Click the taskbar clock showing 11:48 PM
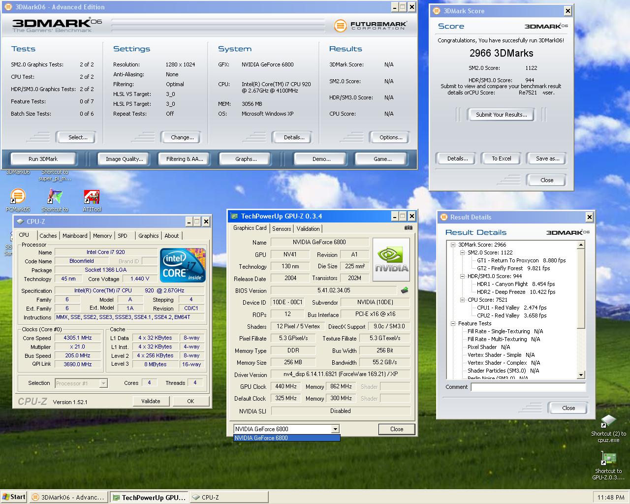Image resolution: width=630 pixels, height=504 pixels. pyautogui.click(x=610, y=498)
